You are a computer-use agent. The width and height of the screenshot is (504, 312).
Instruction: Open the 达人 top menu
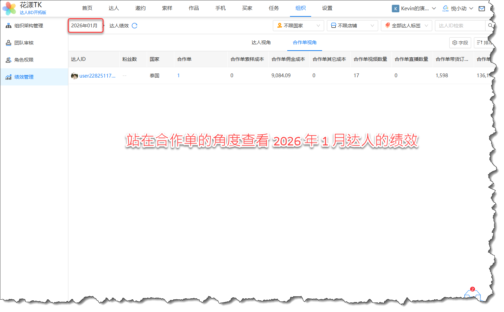(x=114, y=8)
